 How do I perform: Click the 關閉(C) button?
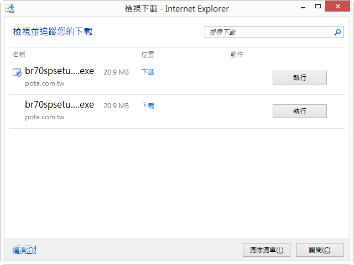click(x=320, y=250)
